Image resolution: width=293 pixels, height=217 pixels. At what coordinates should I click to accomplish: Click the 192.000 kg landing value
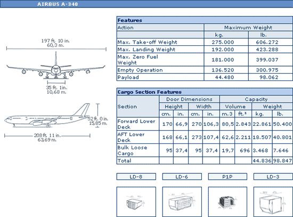pyautogui.click(x=223, y=50)
